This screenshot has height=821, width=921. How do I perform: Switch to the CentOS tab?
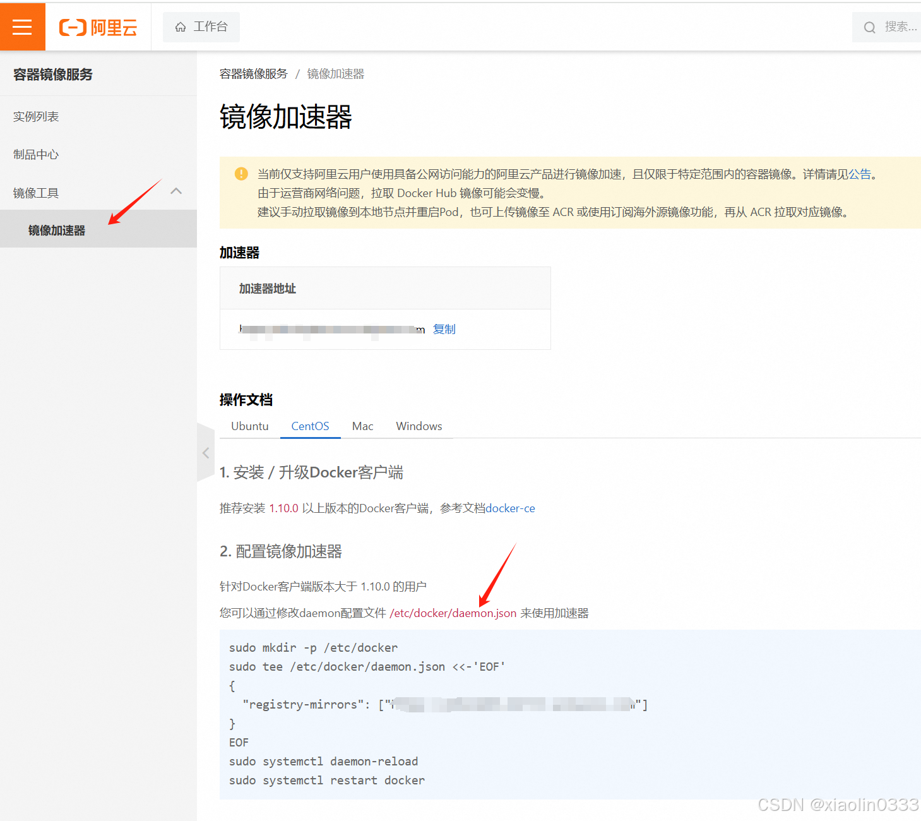pos(310,426)
